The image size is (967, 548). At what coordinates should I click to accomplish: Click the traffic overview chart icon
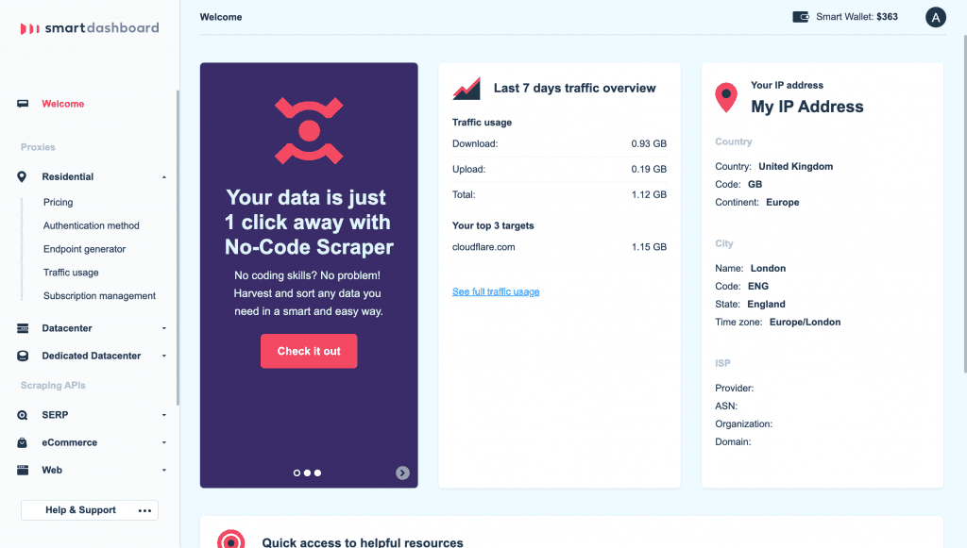coord(465,87)
